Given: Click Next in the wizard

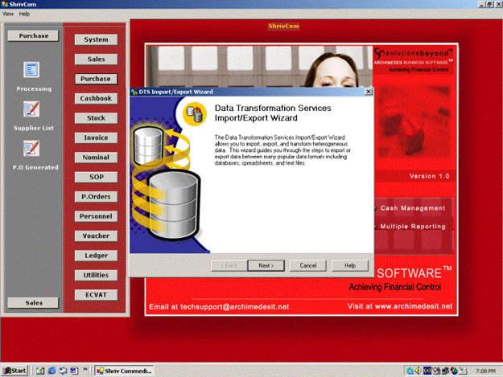Looking at the screenshot, I should [266, 265].
